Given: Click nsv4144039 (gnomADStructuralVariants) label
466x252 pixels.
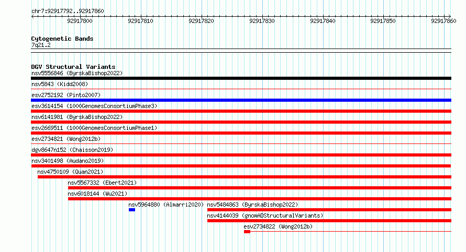Looking at the screenshot, I should (265, 215).
